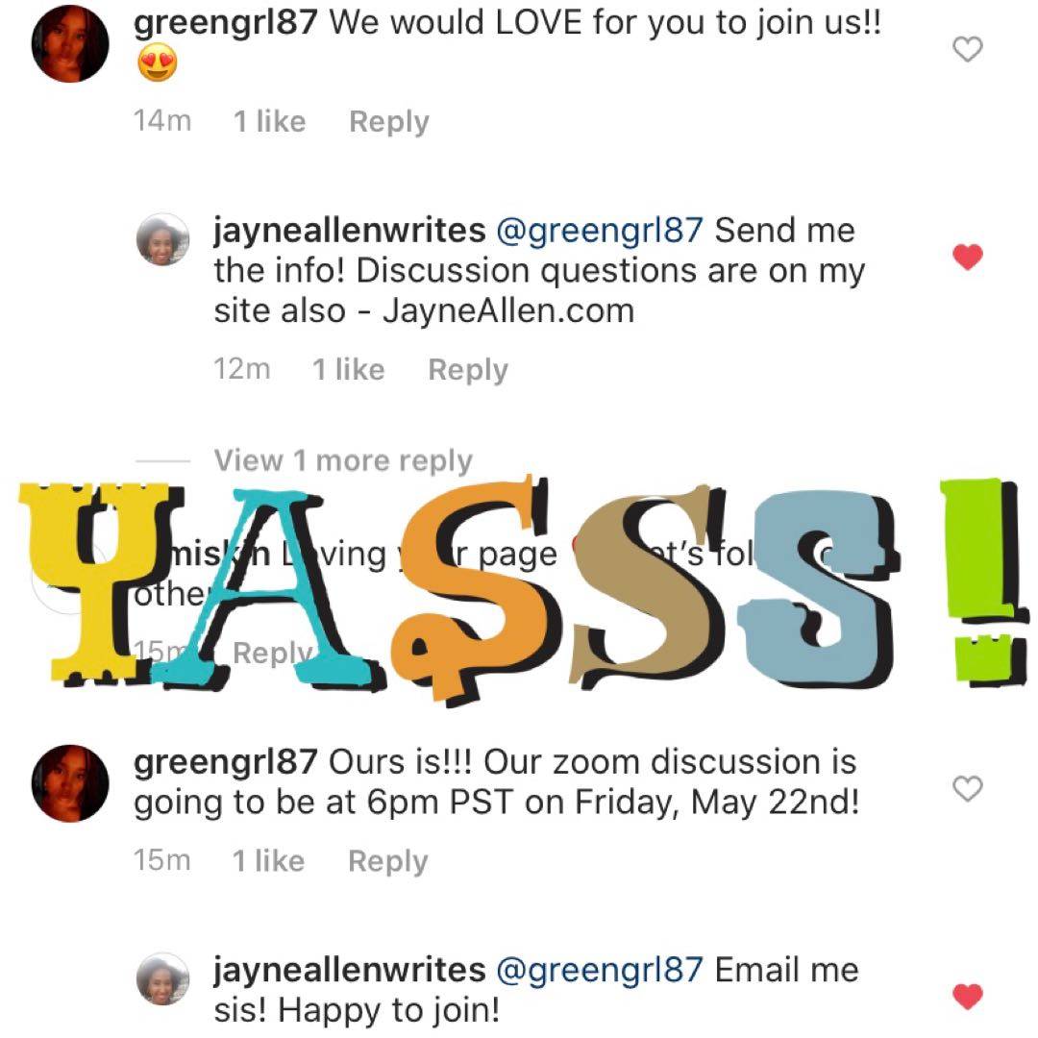View '1 like' on greengrl87's zoom comment

(x=268, y=861)
